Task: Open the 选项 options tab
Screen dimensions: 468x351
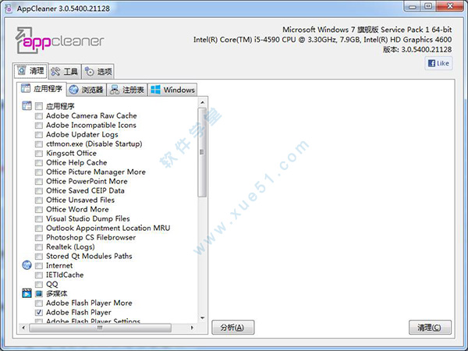Action: pos(98,71)
